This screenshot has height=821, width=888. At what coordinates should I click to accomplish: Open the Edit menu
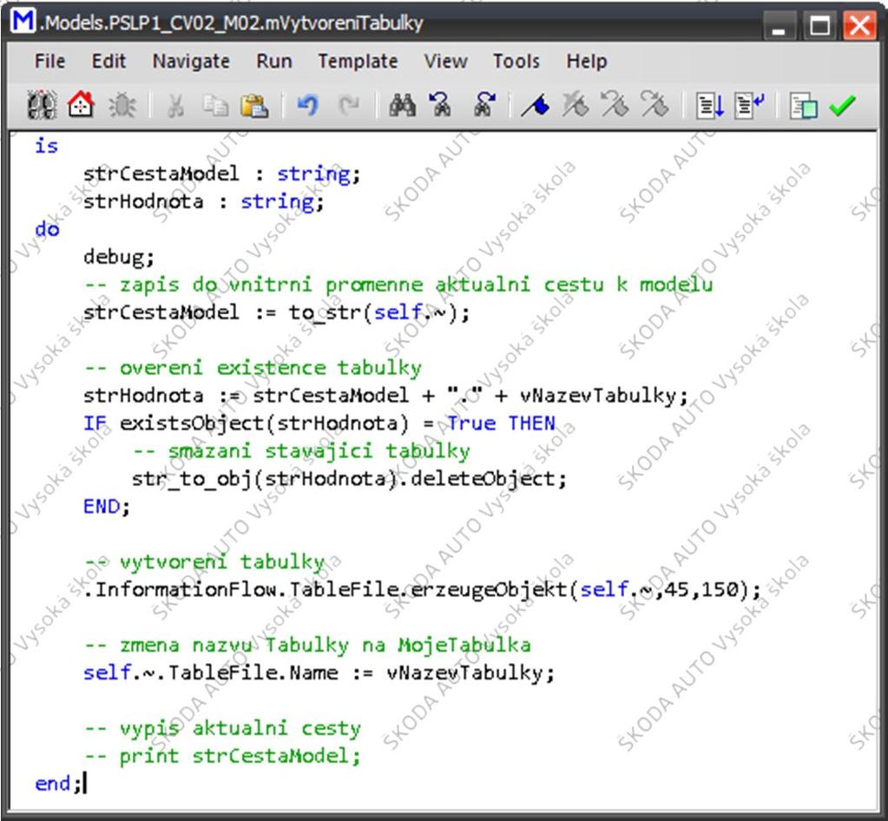[x=109, y=61]
